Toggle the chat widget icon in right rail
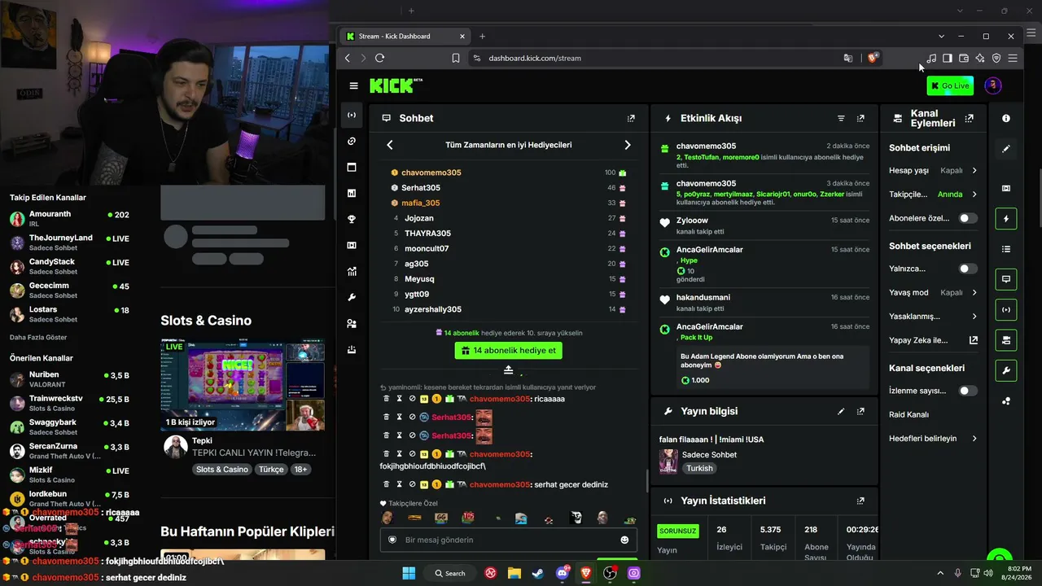Viewport: 1042px width, 586px height. (x=1006, y=279)
